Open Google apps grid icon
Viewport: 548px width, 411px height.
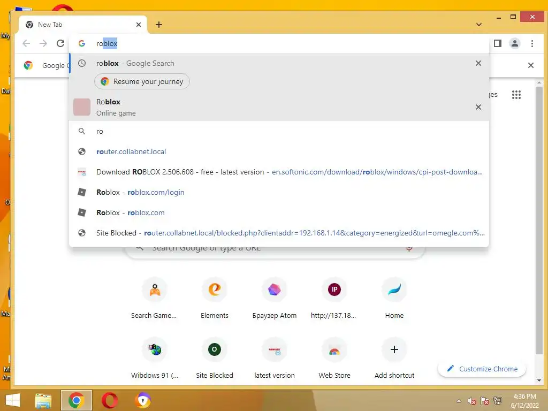(516, 95)
